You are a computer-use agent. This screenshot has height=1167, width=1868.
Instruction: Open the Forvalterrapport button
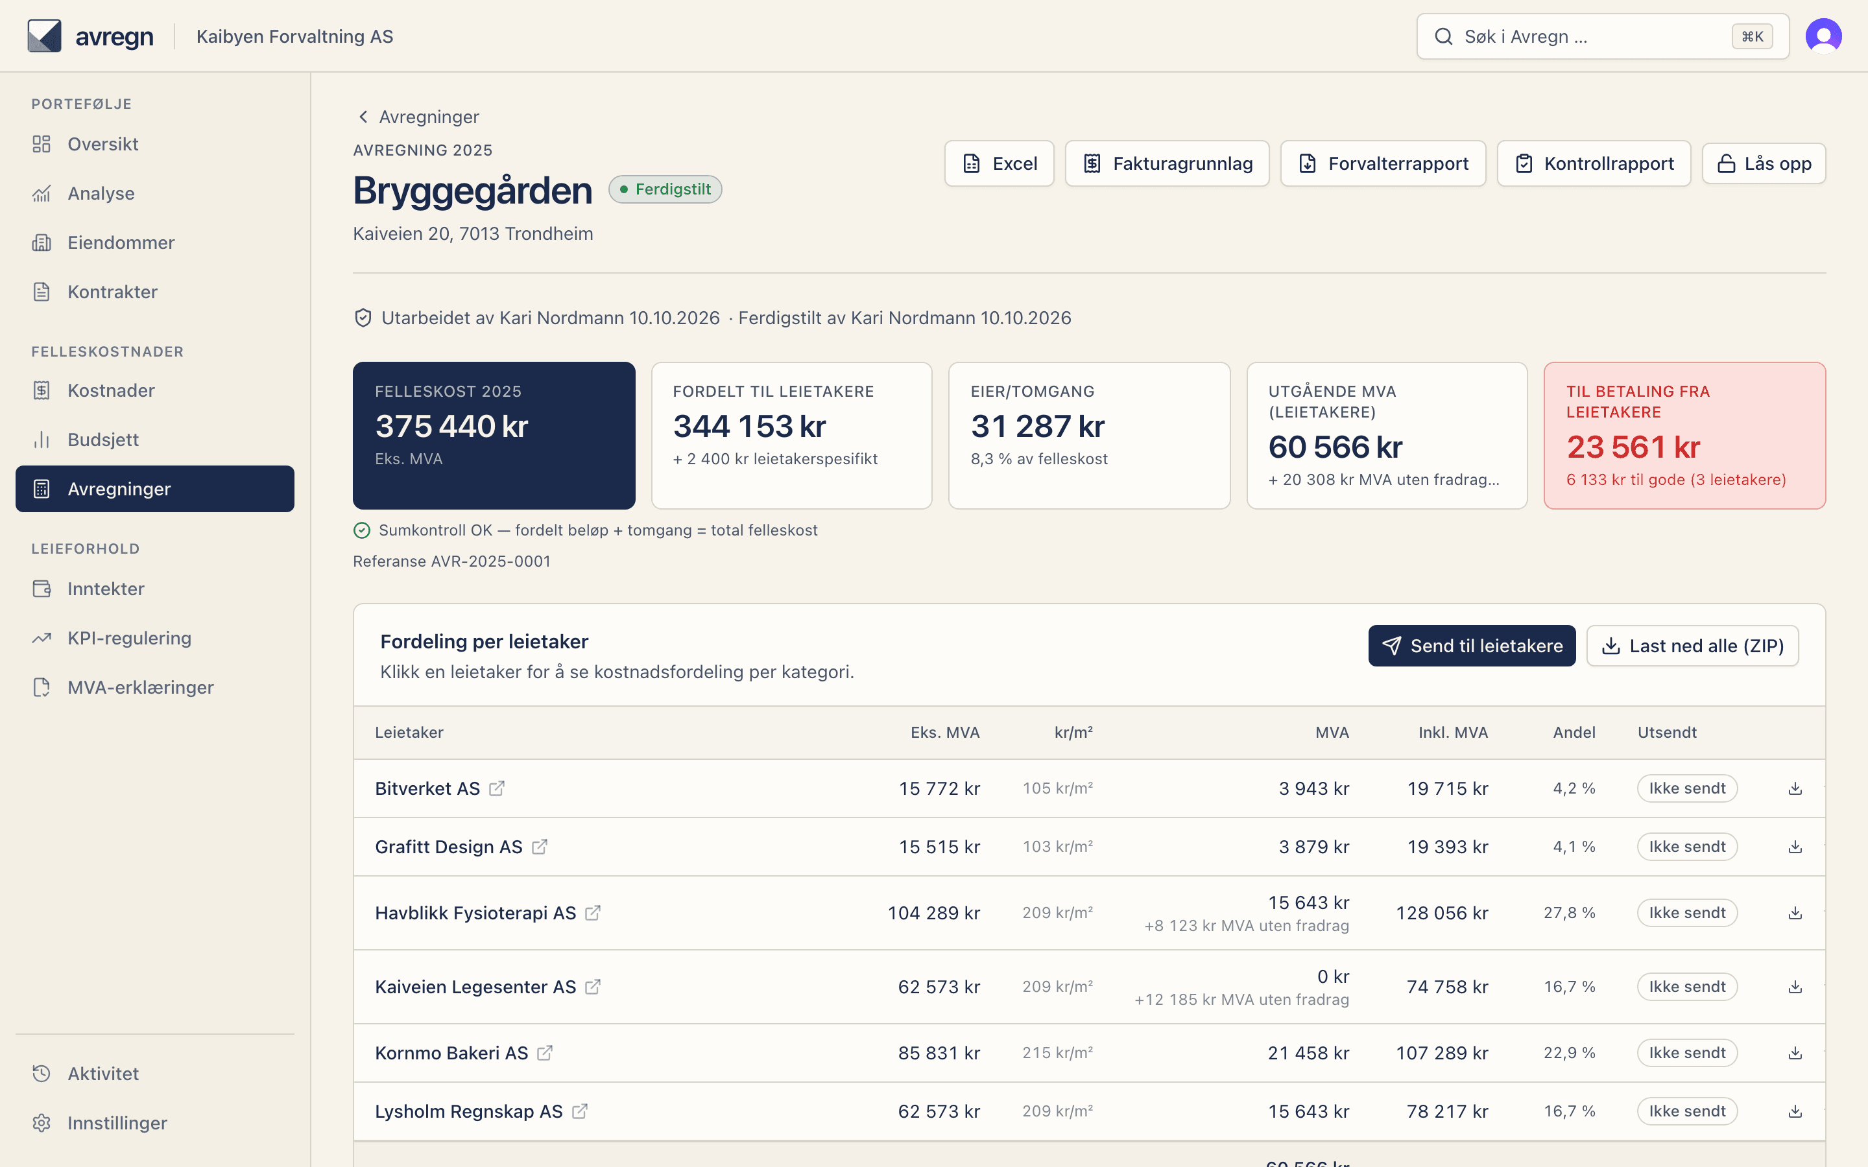(1382, 163)
